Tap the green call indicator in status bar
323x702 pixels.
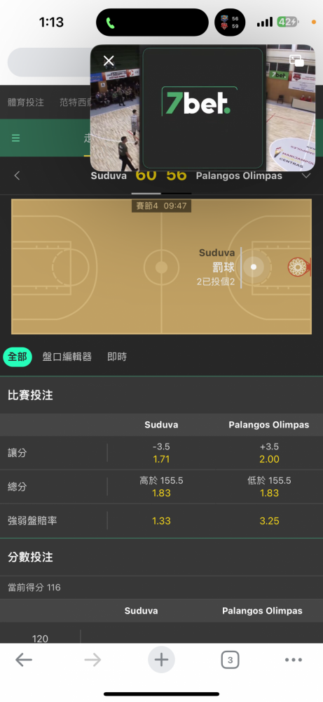110,23
